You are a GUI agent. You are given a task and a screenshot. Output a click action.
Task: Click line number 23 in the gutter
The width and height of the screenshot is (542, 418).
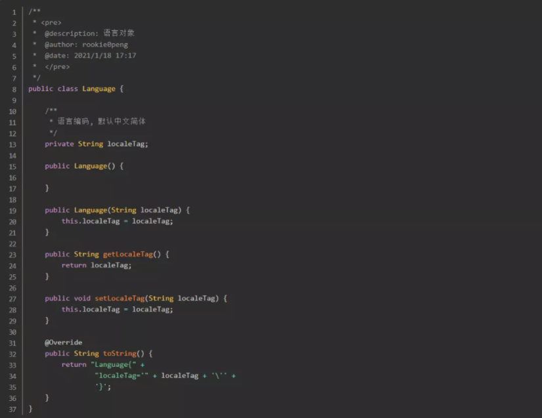point(12,255)
